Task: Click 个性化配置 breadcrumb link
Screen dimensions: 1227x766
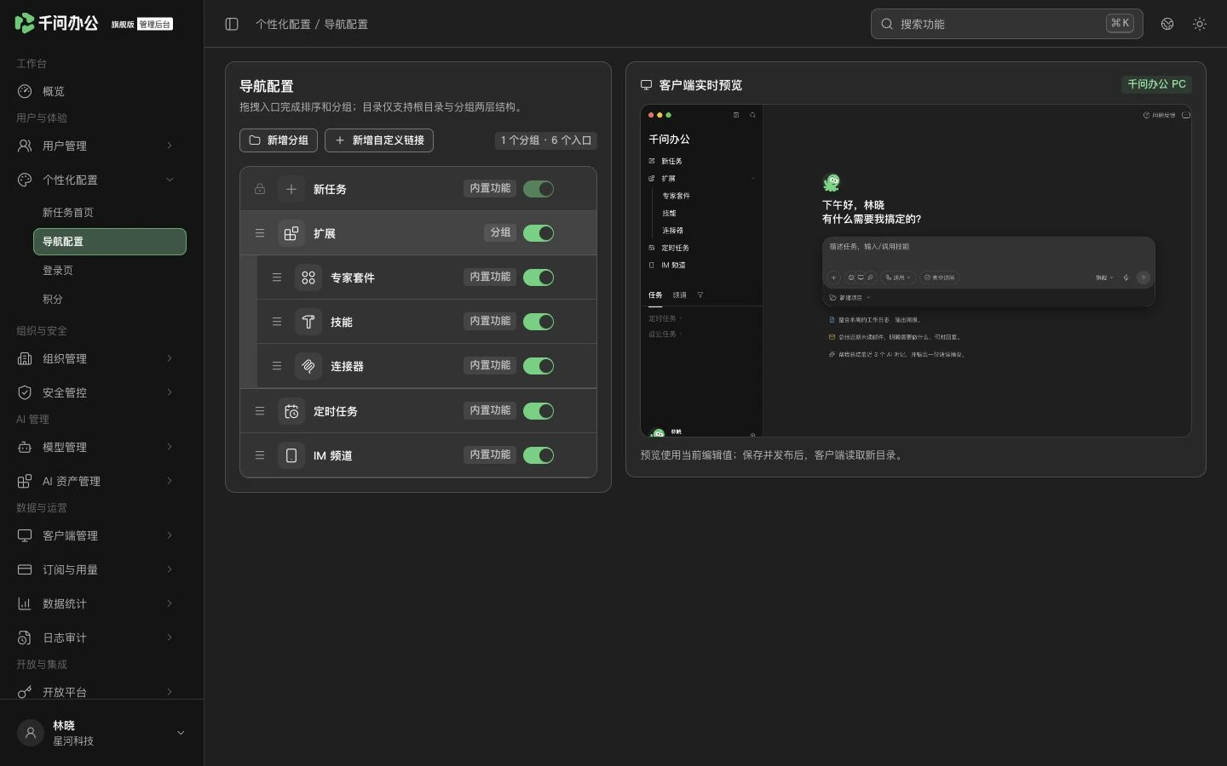Action: [x=283, y=25]
